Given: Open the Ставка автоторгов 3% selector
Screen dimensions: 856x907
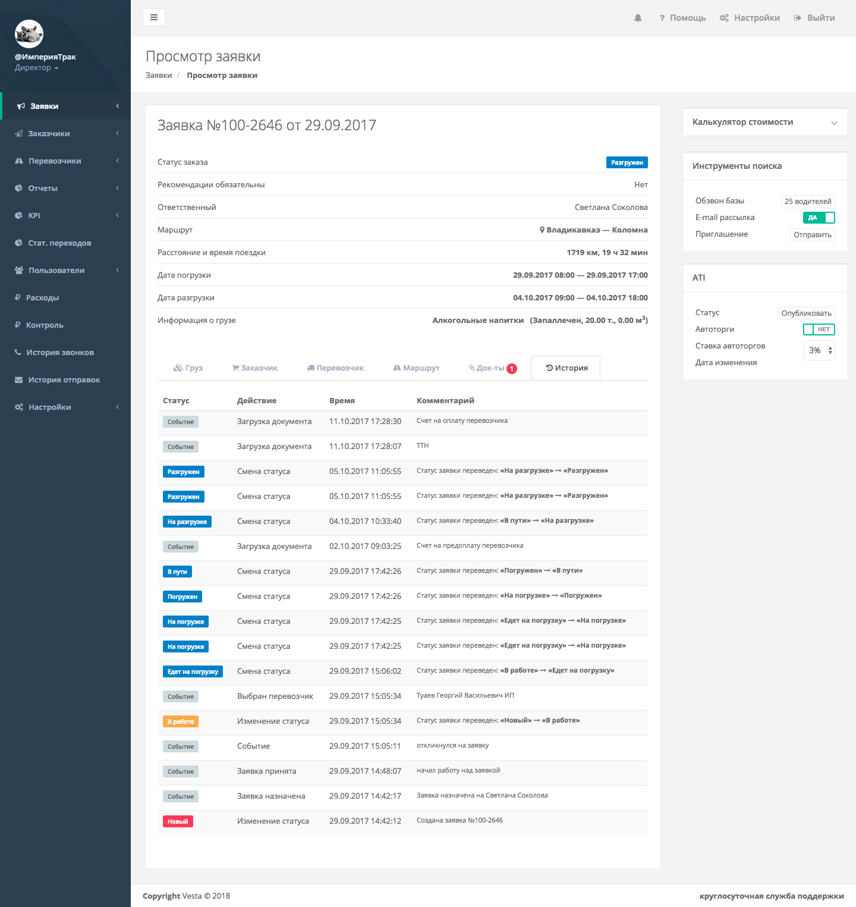Looking at the screenshot, I should (x=819, y=350).
